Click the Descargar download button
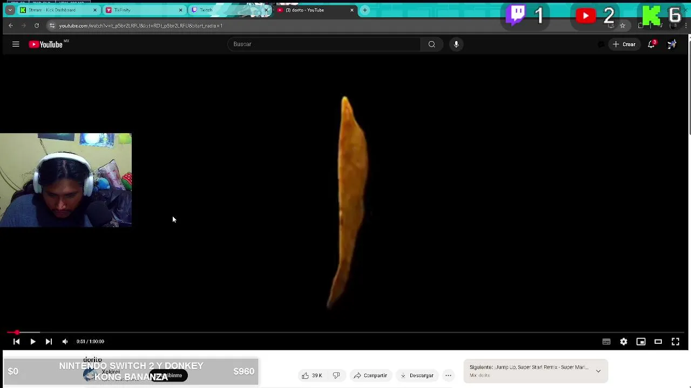The image size is (691, 388). pyautogui.click(x=417, y=376)
